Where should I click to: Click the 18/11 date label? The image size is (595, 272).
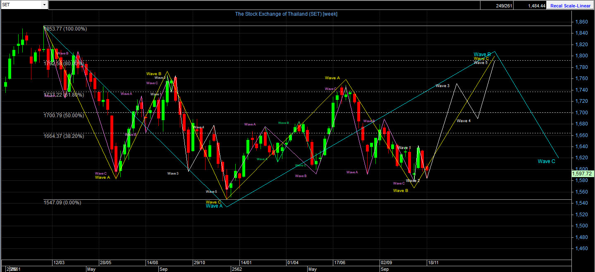pos(433,263)
